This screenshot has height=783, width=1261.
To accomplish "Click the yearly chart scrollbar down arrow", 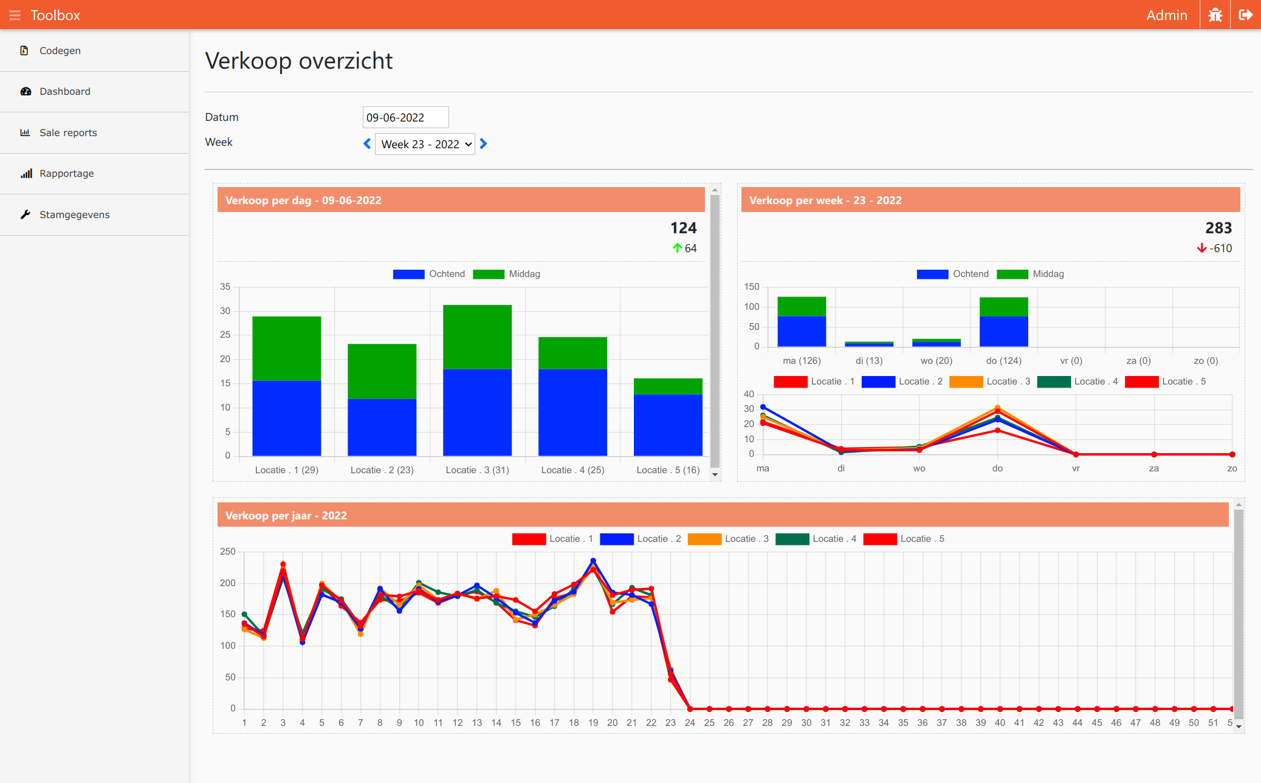I will [x=1239, y=727].
